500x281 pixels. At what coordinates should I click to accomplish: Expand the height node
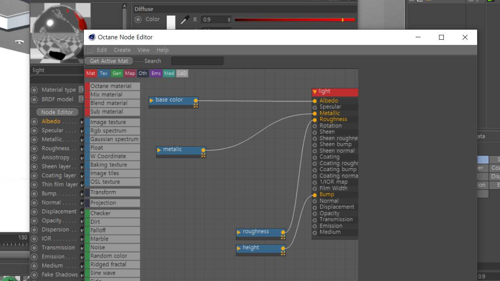[239, 248]
